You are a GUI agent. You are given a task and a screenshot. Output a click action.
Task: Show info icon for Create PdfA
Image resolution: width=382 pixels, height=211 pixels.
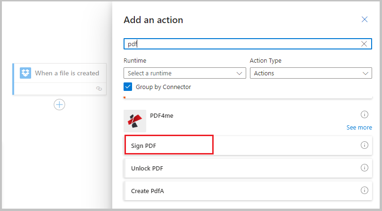(364, 190)
